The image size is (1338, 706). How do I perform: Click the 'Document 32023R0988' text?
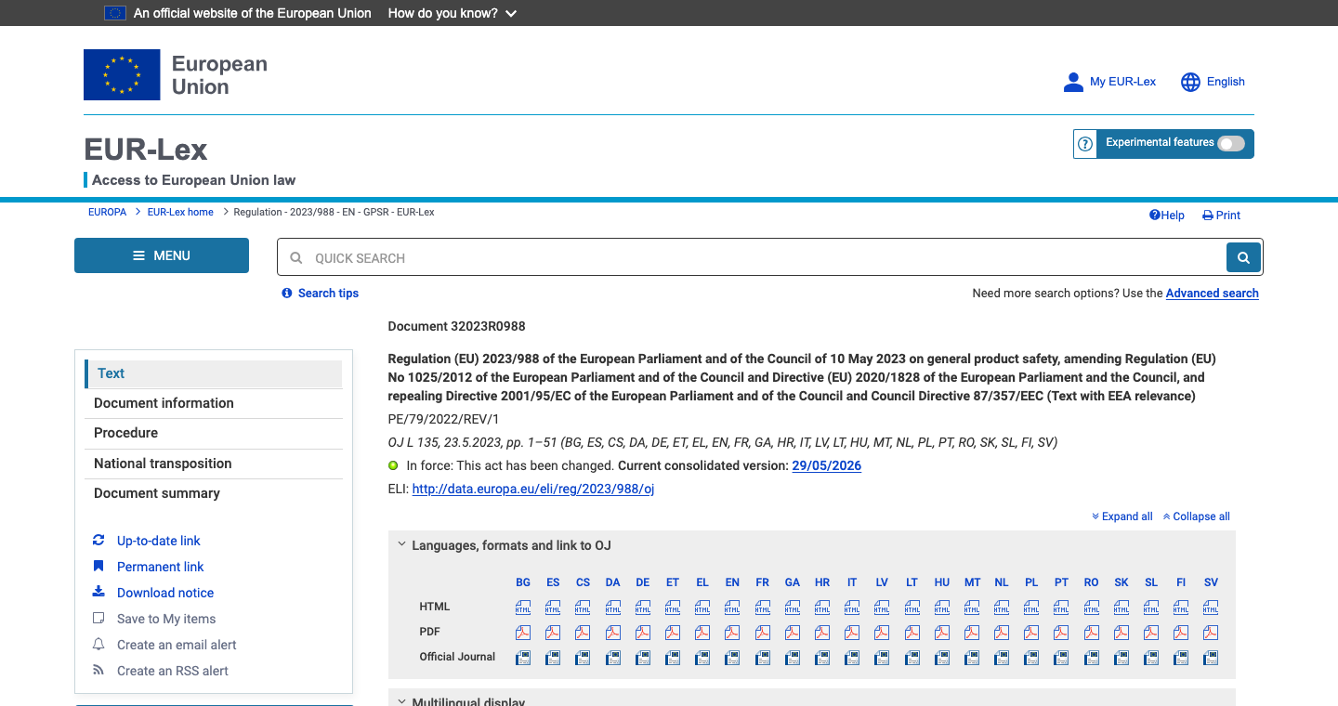pos(456,326)
